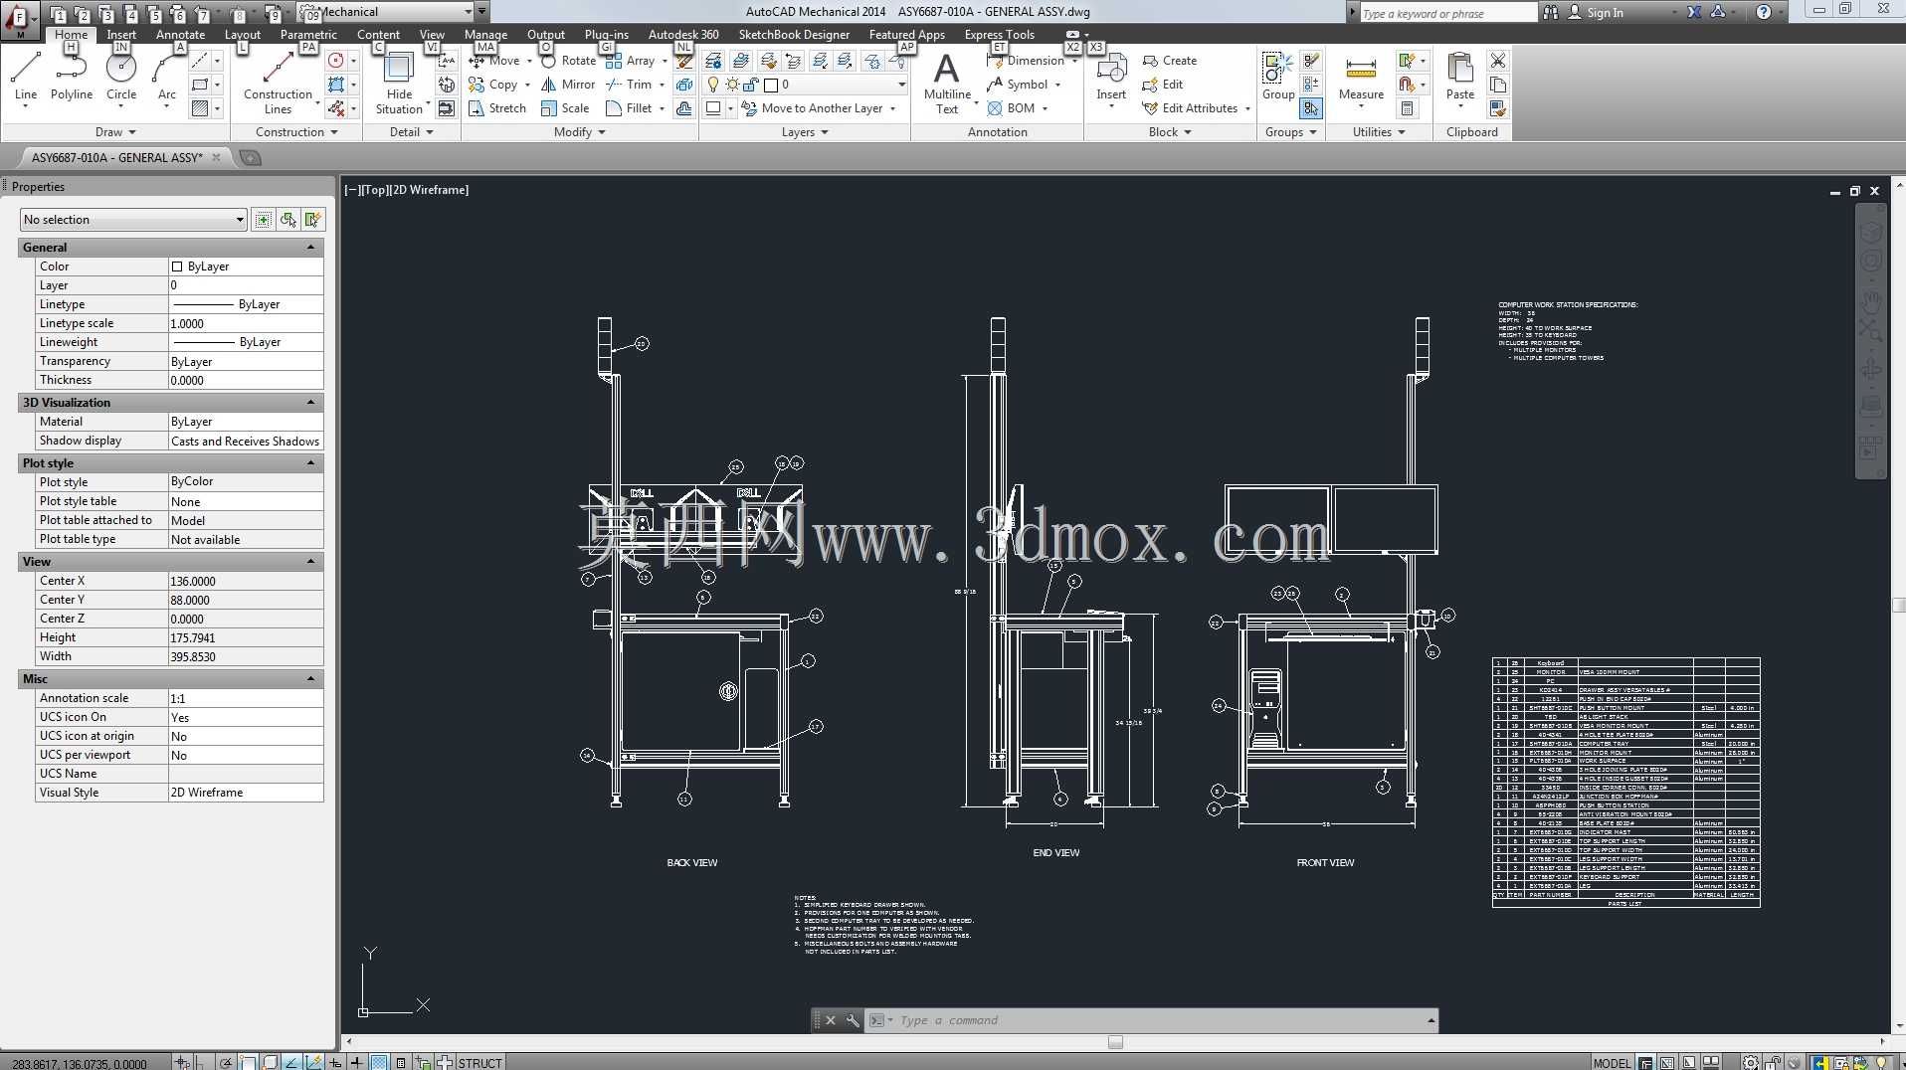Expand the Modify panel dropdown
Image resolution: width=1906 pixels, height=1070 pixels.
point(579,132)
